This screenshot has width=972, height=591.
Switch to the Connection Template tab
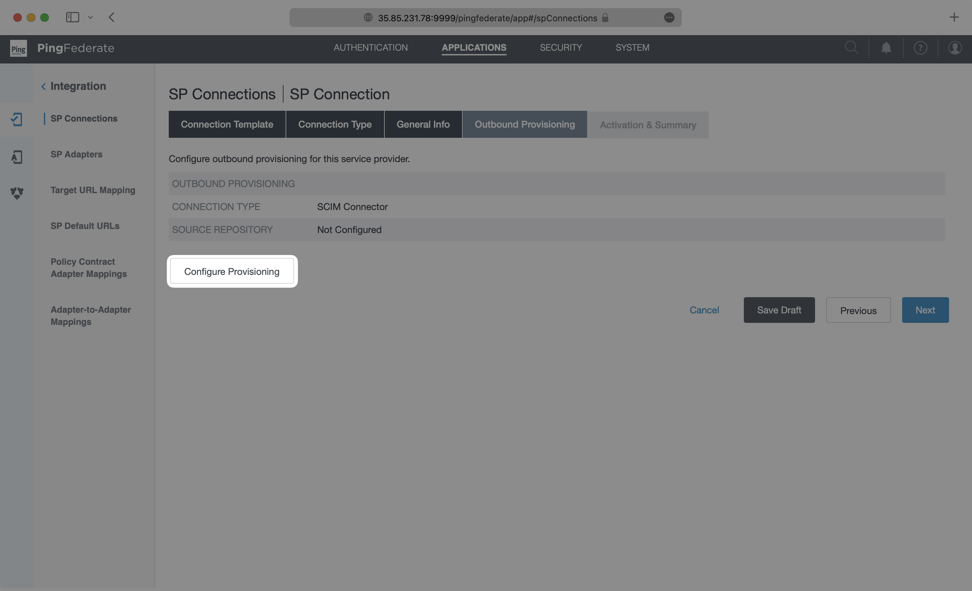click(227, 124)
